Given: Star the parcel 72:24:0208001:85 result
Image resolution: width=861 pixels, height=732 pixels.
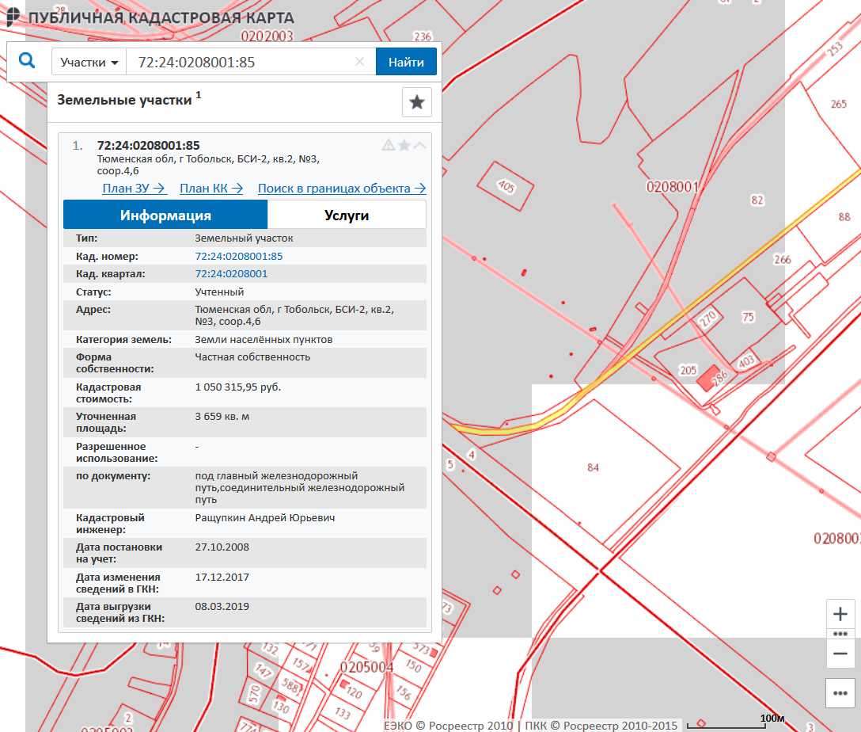Looking at the screenshot, I should coord(404,145).
